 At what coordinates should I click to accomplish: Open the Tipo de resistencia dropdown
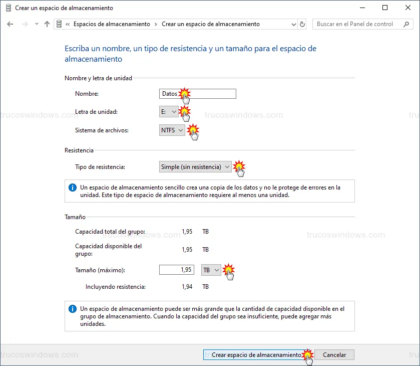point(195,167)
